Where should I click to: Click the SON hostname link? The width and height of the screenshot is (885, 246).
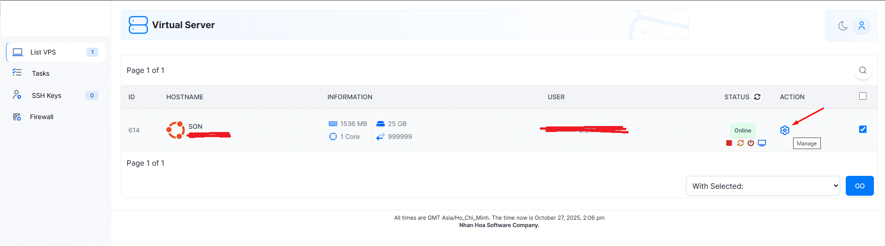pyautogui.click(x=195, y=126)
